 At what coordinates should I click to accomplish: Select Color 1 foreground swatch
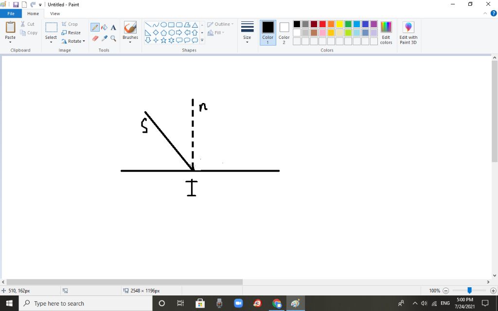pyautogui.click(x=268, y=33)
